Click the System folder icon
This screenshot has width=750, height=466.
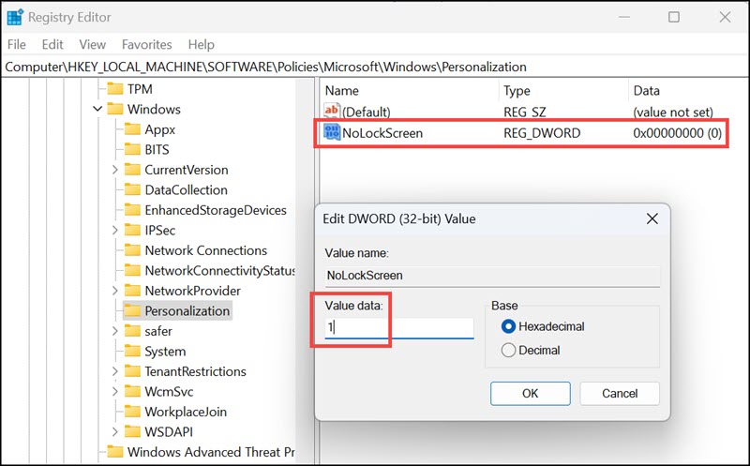coord(132,352)
